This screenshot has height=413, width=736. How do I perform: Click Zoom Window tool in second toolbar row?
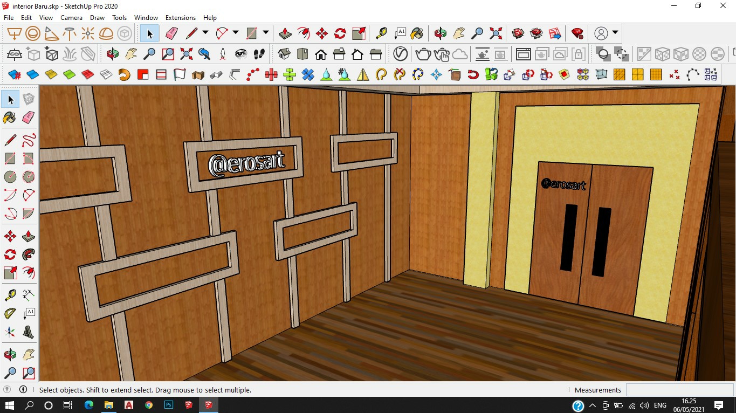(x=168, y=54)
